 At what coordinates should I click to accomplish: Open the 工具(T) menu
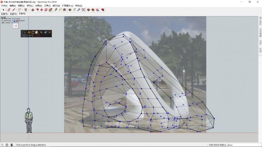point(47,6)
